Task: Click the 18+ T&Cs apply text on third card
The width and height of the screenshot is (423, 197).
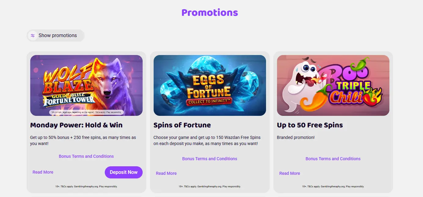Action: 333,186
